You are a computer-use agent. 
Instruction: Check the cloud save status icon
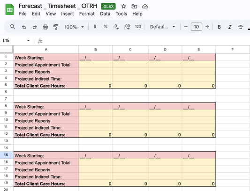coord(145,7)
